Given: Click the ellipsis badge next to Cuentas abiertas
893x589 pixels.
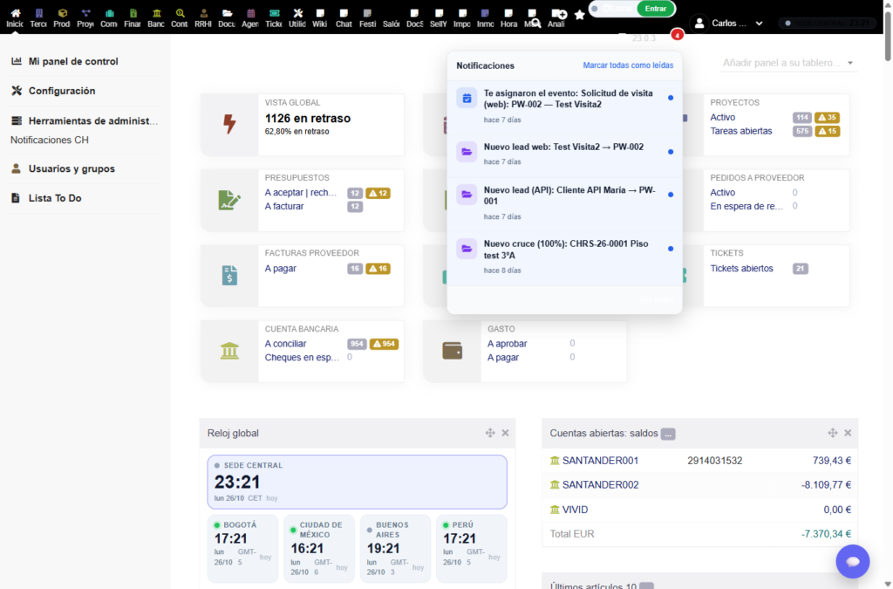Looking at the screenshot, I should (668, 434).
